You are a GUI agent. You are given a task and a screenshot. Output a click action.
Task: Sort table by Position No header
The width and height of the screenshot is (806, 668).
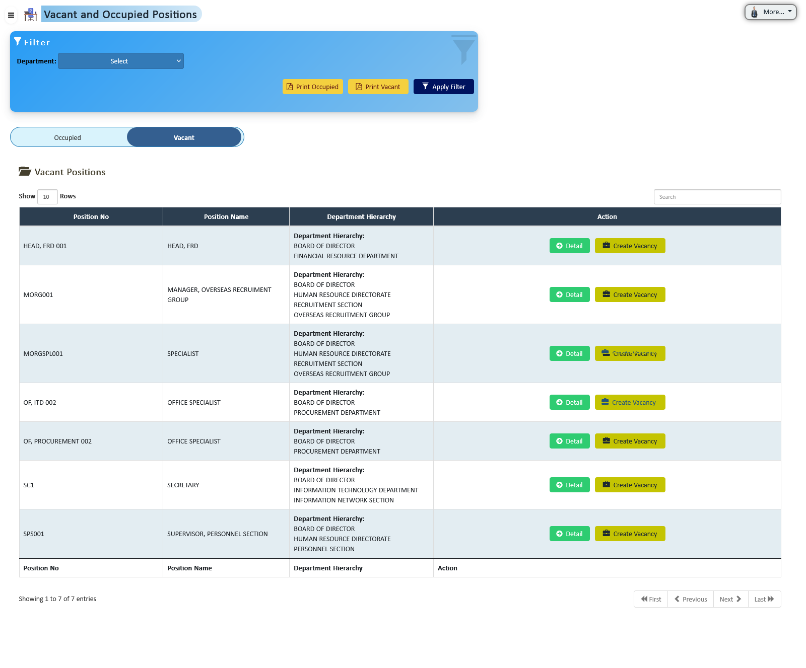[91, 217]
